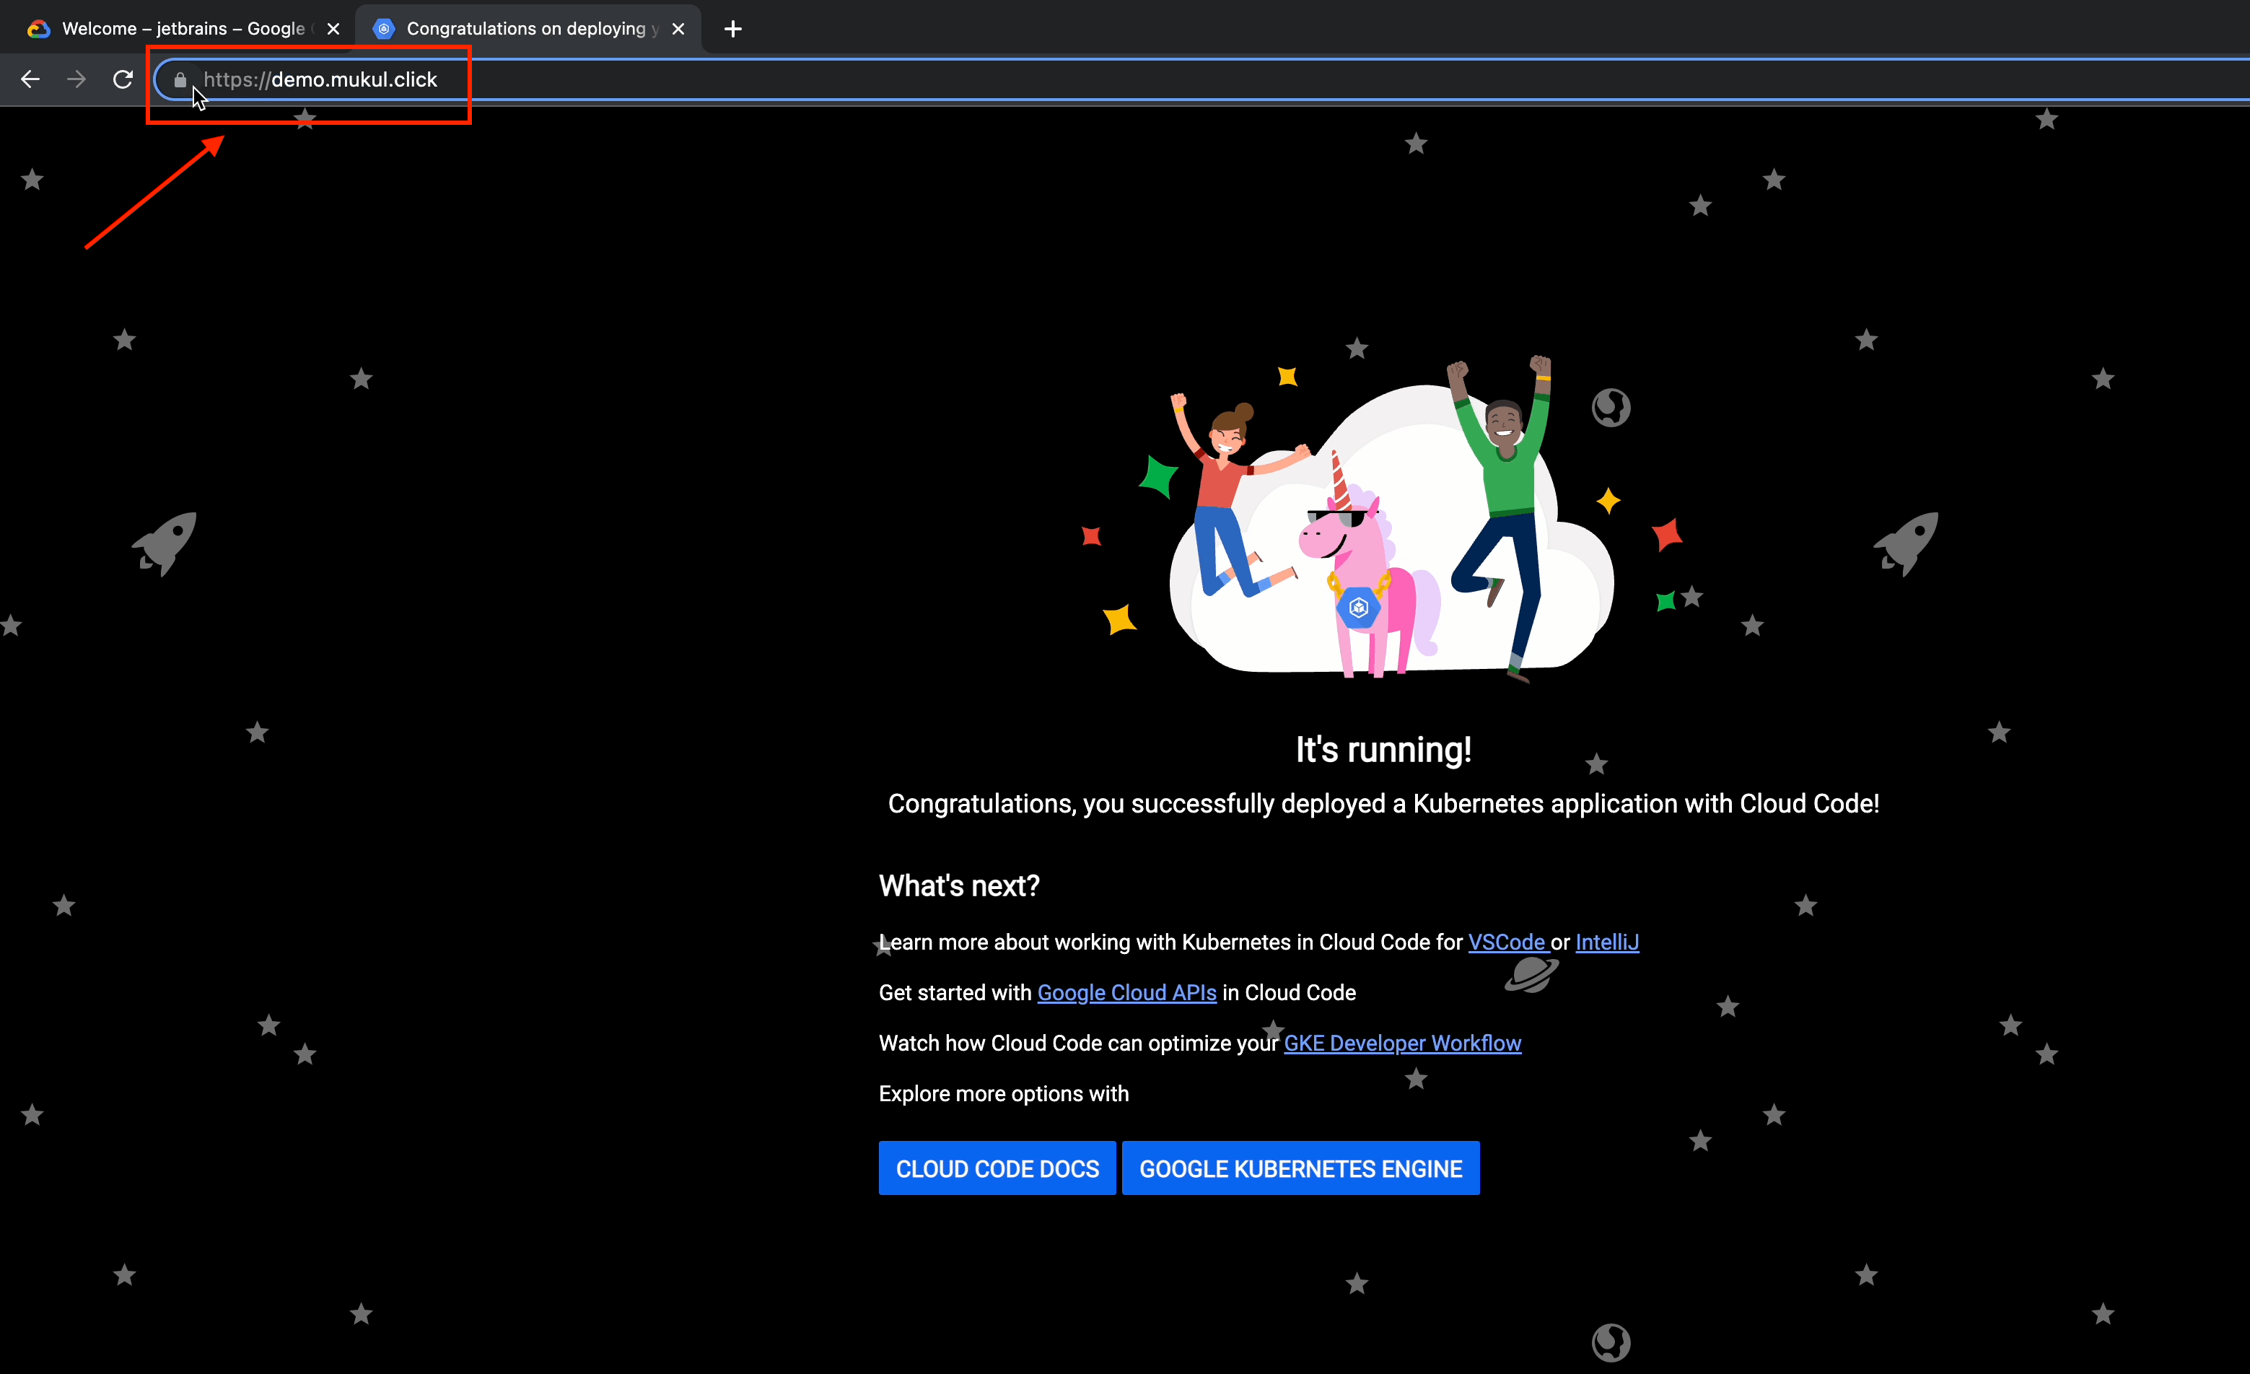Open the GKE Developer Workflow link
This screenshot has height=1374, width=2250.
(1401, 1043)
